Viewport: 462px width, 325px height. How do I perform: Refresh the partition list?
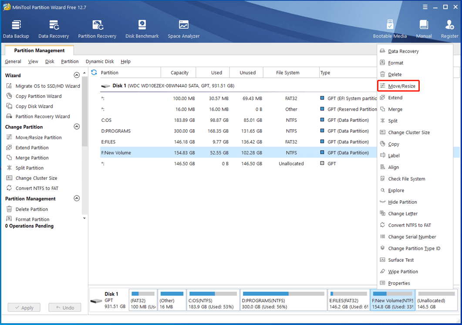click(x=94, y=72)
